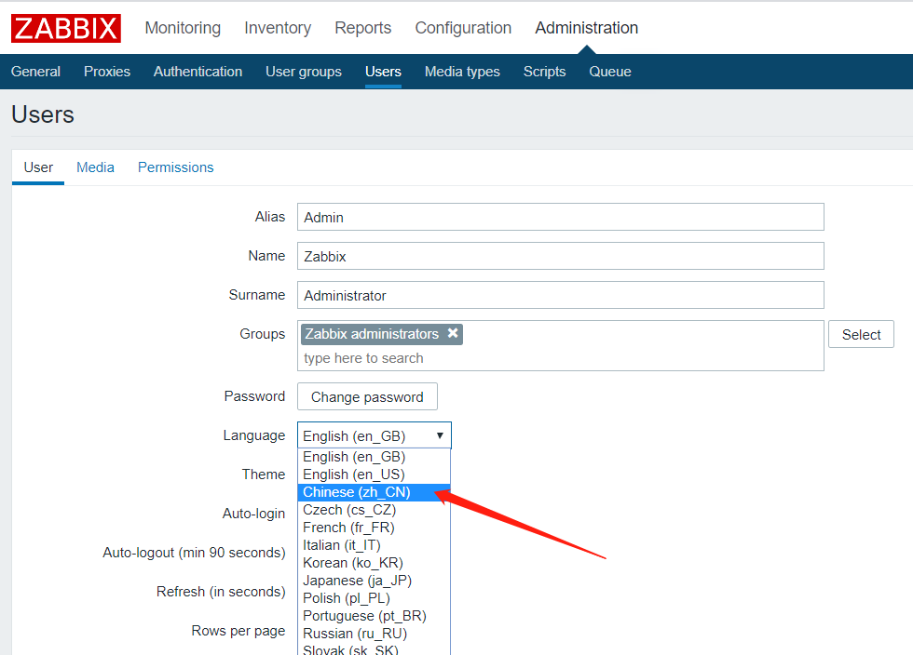Viewport: 913px width, 655px height.
Task: Select Chinese (zh_CN) language
Action: coord(374,492)
